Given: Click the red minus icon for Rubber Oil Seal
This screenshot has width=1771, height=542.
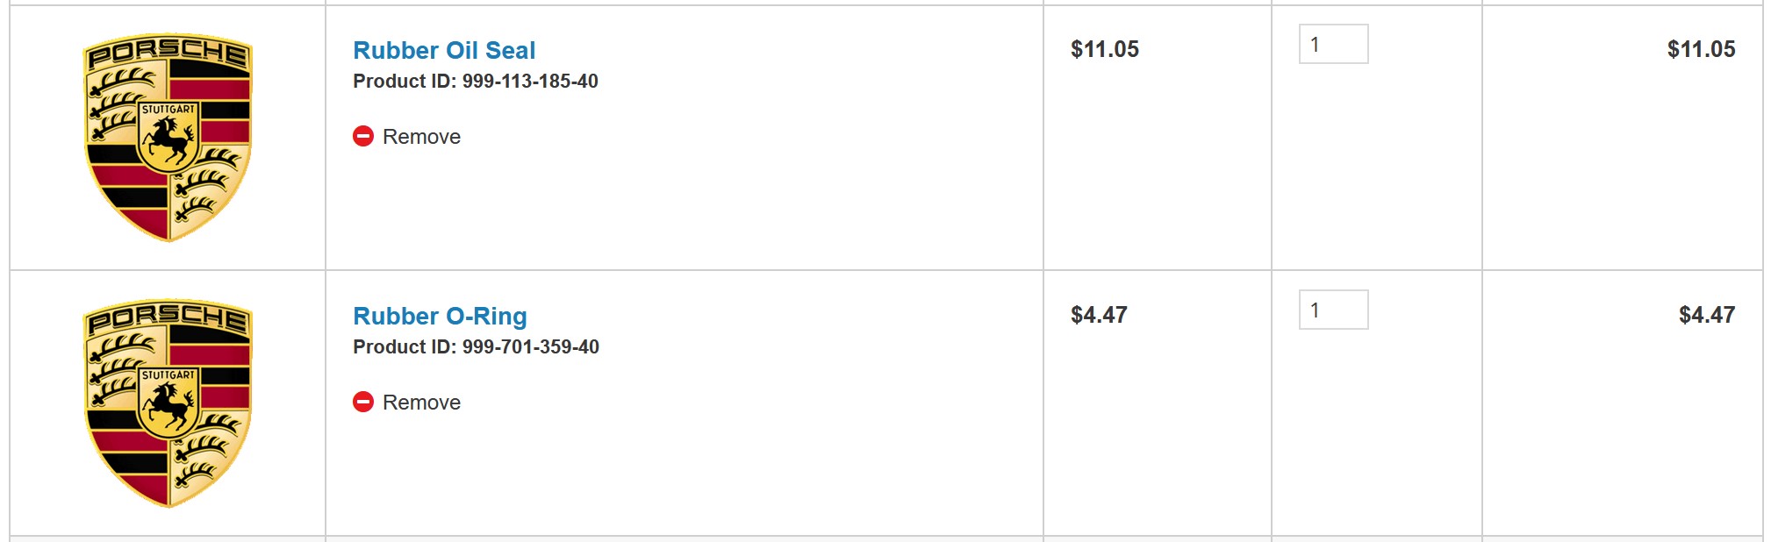Looking at the screenshot, I should point(363,136).
